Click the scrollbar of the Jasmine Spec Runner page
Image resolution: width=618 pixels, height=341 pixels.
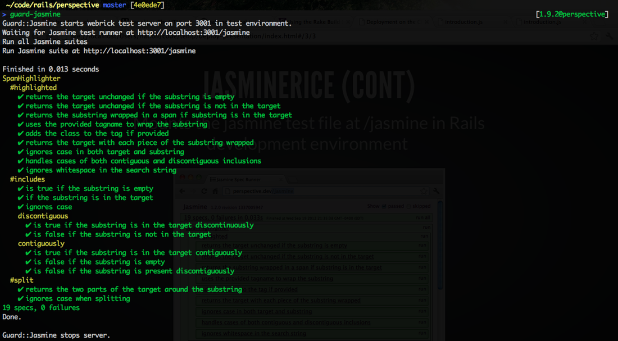tap(440, 244)
